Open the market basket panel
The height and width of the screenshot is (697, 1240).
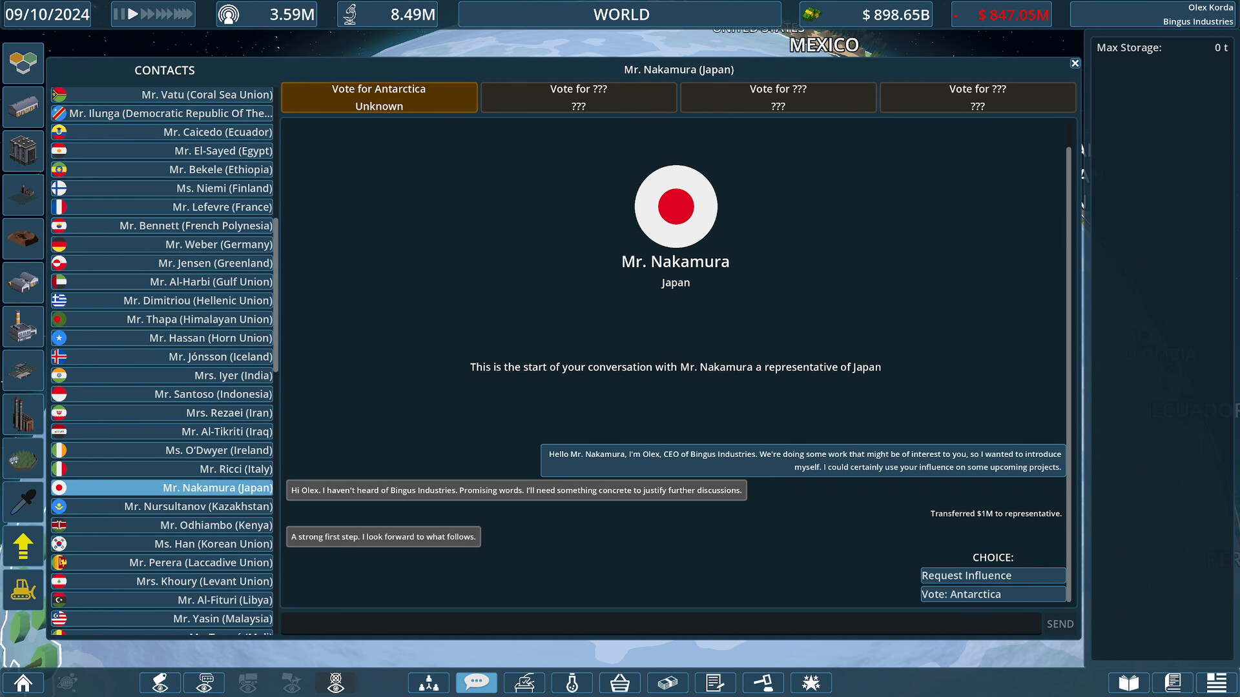click(620, 682)
